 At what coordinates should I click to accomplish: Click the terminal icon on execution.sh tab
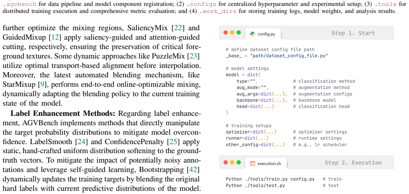252,164
